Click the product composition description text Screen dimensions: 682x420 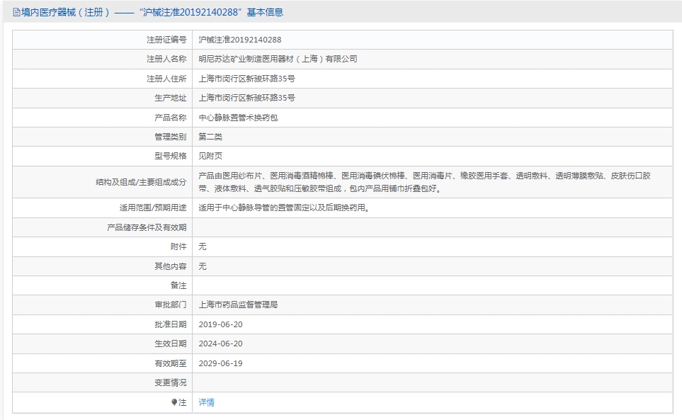pos(424,182)
